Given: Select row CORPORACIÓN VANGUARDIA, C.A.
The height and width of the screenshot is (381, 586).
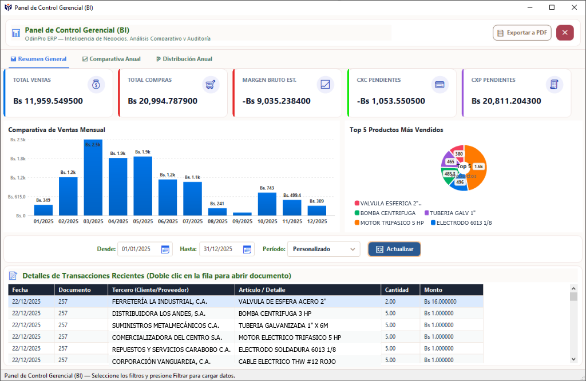Looking at the screenshot, I should tap(246, 359).
